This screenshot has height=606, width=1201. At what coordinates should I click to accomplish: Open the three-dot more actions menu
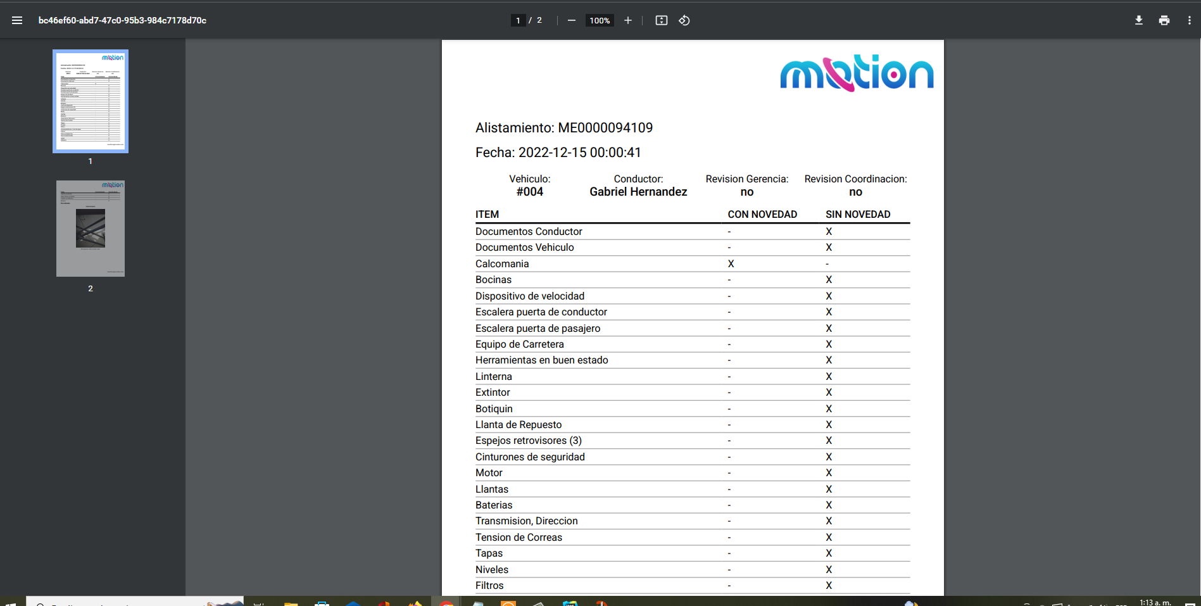tap(1189, 20)
